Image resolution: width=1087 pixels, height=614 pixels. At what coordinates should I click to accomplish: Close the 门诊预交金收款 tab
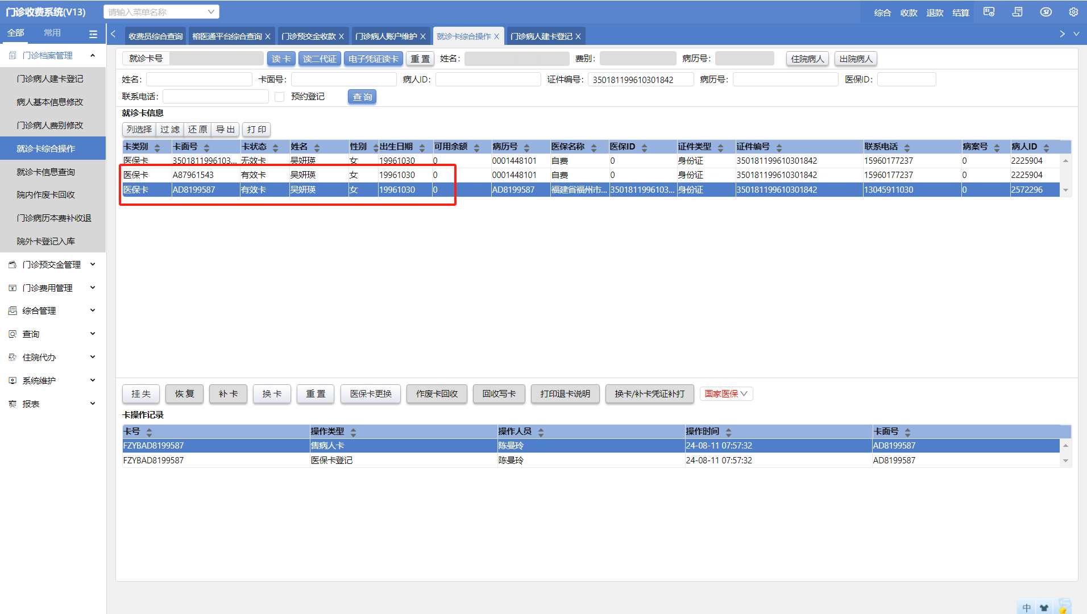pyautogui.click(x=342, y=36)
